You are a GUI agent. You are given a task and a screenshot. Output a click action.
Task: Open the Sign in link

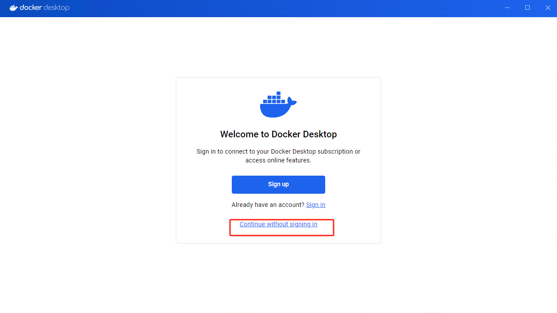pyautogui.click(x=316, y=205)
